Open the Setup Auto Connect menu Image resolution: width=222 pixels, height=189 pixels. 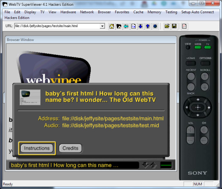(197, 12)
